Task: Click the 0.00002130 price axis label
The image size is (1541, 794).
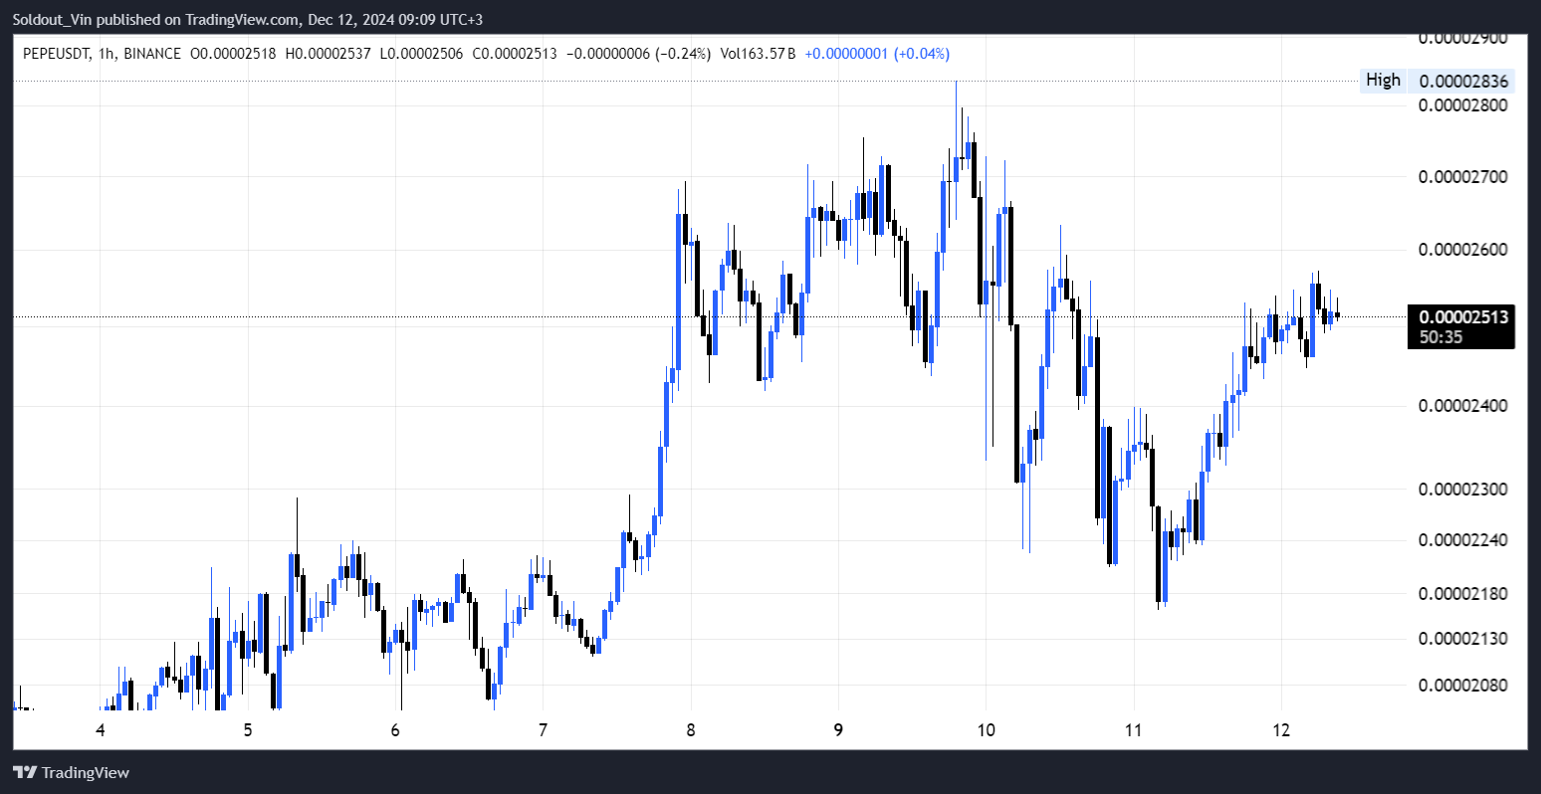Action: (x=1463, y=638)
